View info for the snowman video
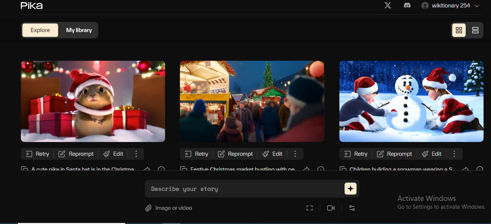The width and height of the screenshot is (491, 224). [x=480, y=170]
